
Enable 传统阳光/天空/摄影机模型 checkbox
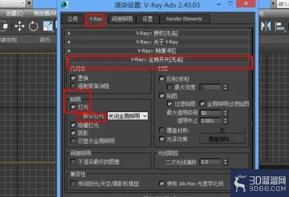tap(73, 183)
